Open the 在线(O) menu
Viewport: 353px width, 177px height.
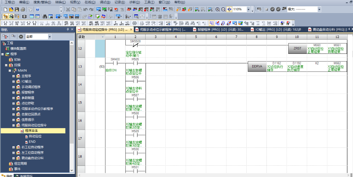(x=90, y=2)
